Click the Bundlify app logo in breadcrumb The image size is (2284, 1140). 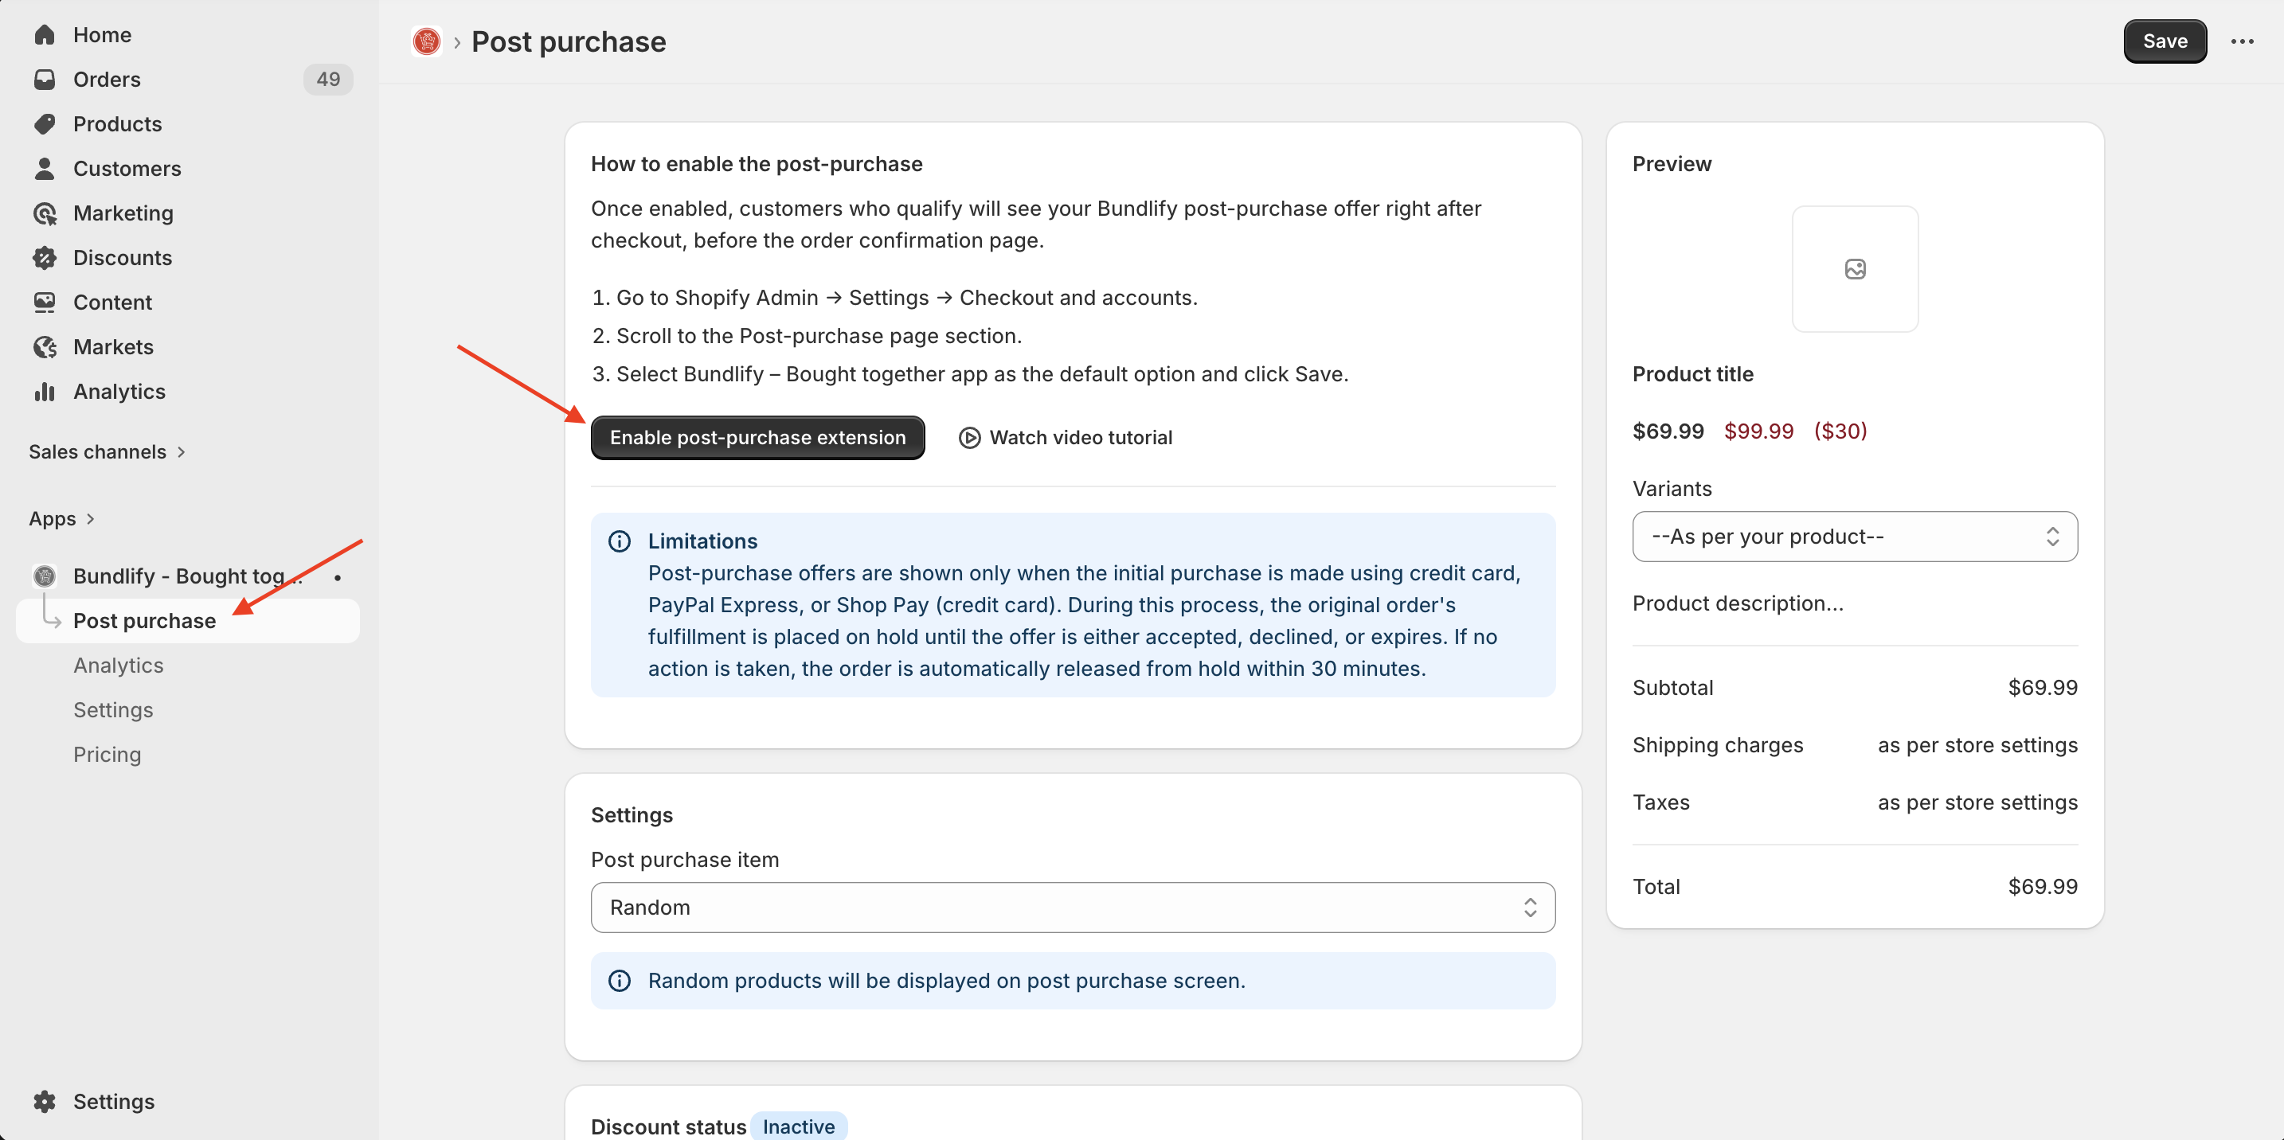point(427,41)
